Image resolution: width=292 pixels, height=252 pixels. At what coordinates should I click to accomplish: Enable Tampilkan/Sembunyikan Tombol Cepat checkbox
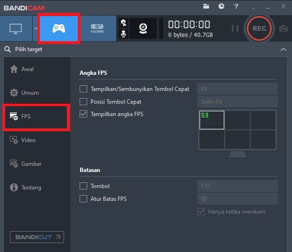coord(83,89)
